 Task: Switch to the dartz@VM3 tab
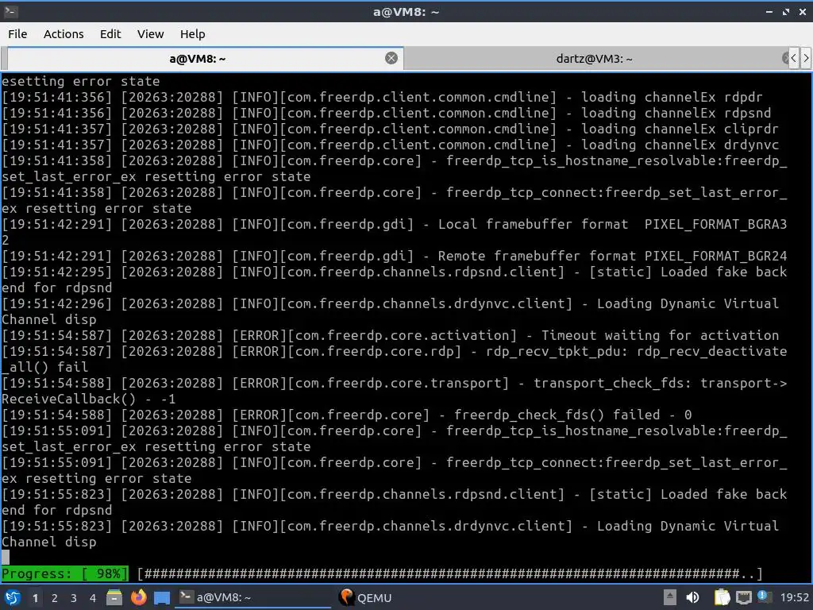594,59
